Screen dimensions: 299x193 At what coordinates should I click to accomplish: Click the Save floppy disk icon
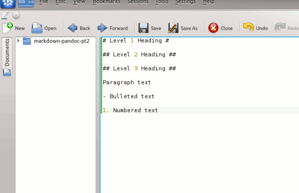[x=144, y=28]
